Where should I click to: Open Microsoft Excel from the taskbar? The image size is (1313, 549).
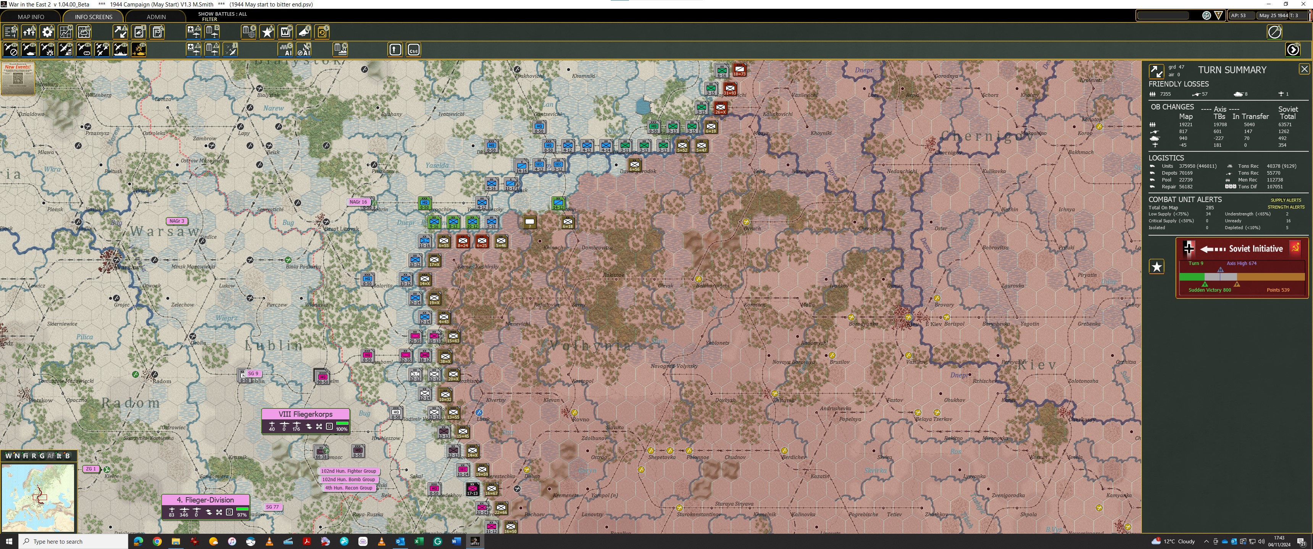[419, 541]
